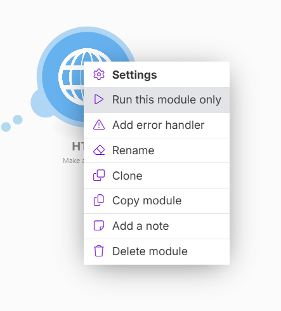
Task: Open Settings from the context menu
Action: click(x=157, y=74)
